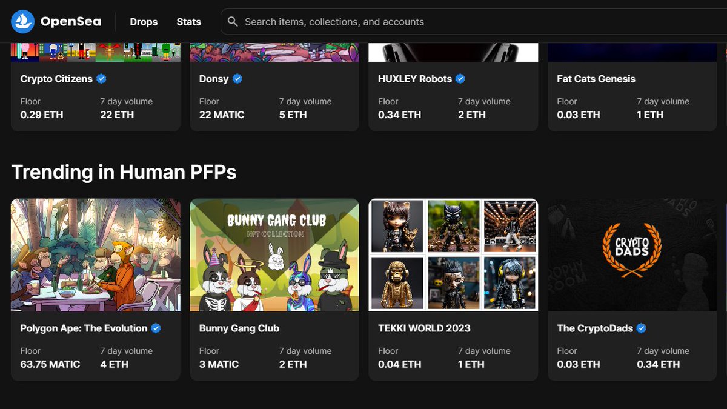The image size is (727, 409).
Task: Click the OpenSea wordmark text
Action: pos(71,22)
